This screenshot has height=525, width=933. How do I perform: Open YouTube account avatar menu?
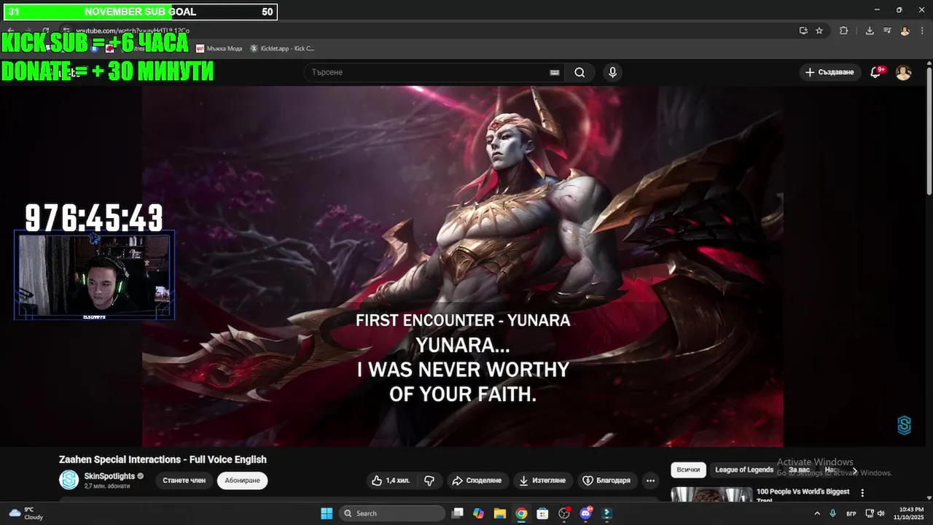(903, 72)
